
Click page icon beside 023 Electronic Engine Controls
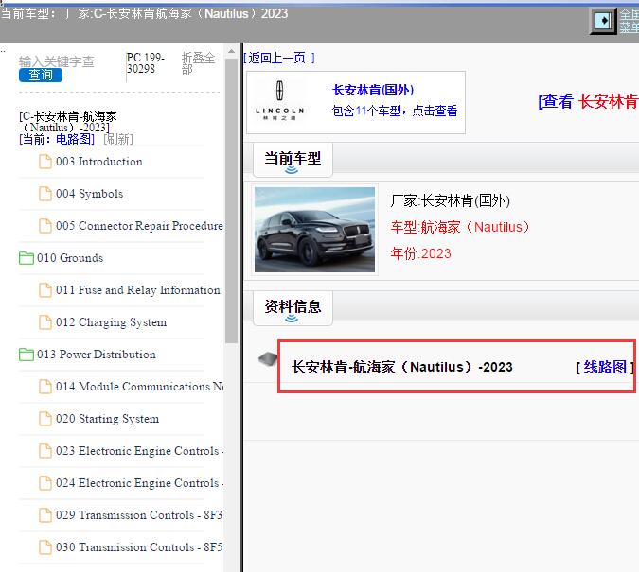45,451
